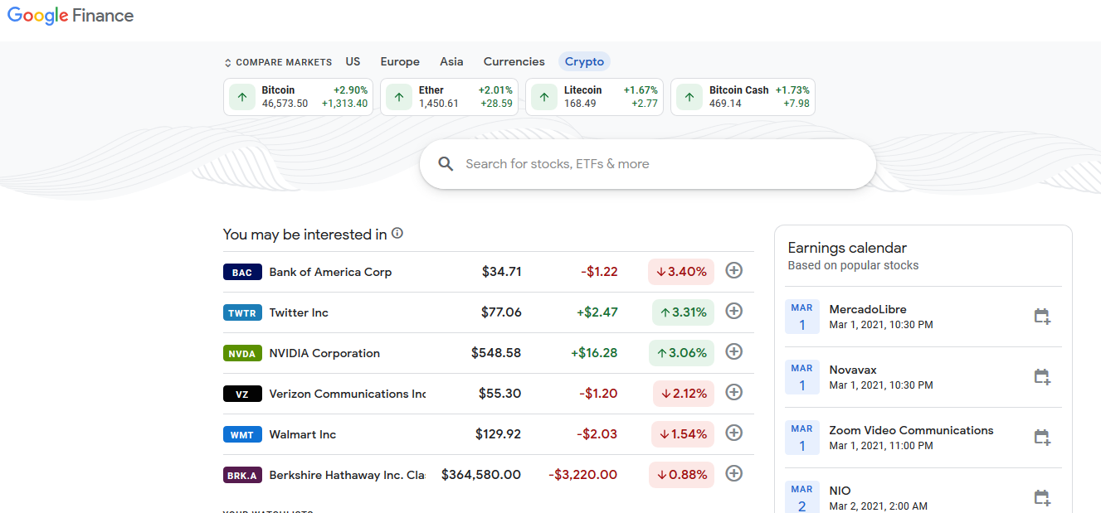Viewport: 1101px width, 513px height.
Task: Click the $364,580.00 price value
Action: point(481,475)
